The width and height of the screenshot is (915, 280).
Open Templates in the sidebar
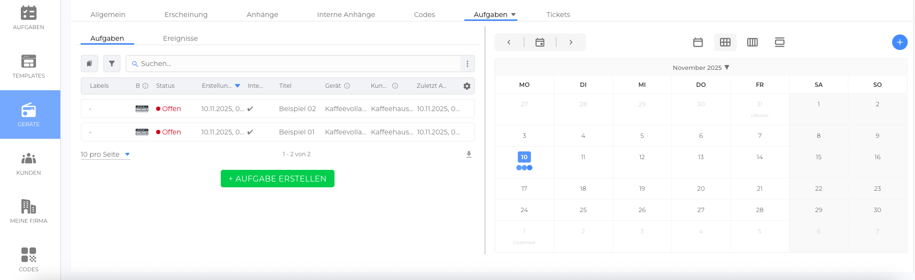[29, 66]
